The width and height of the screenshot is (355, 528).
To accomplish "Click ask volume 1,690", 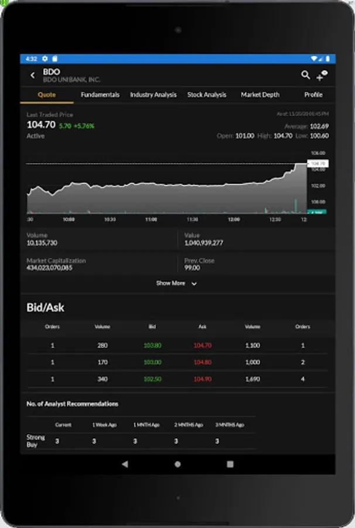I will click(x=252, y=379).
